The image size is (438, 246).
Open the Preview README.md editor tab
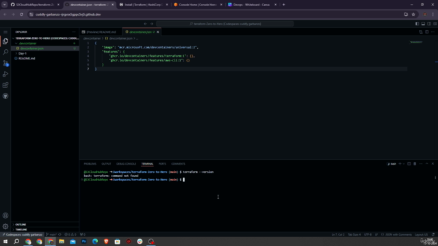(x=101, y=32)
